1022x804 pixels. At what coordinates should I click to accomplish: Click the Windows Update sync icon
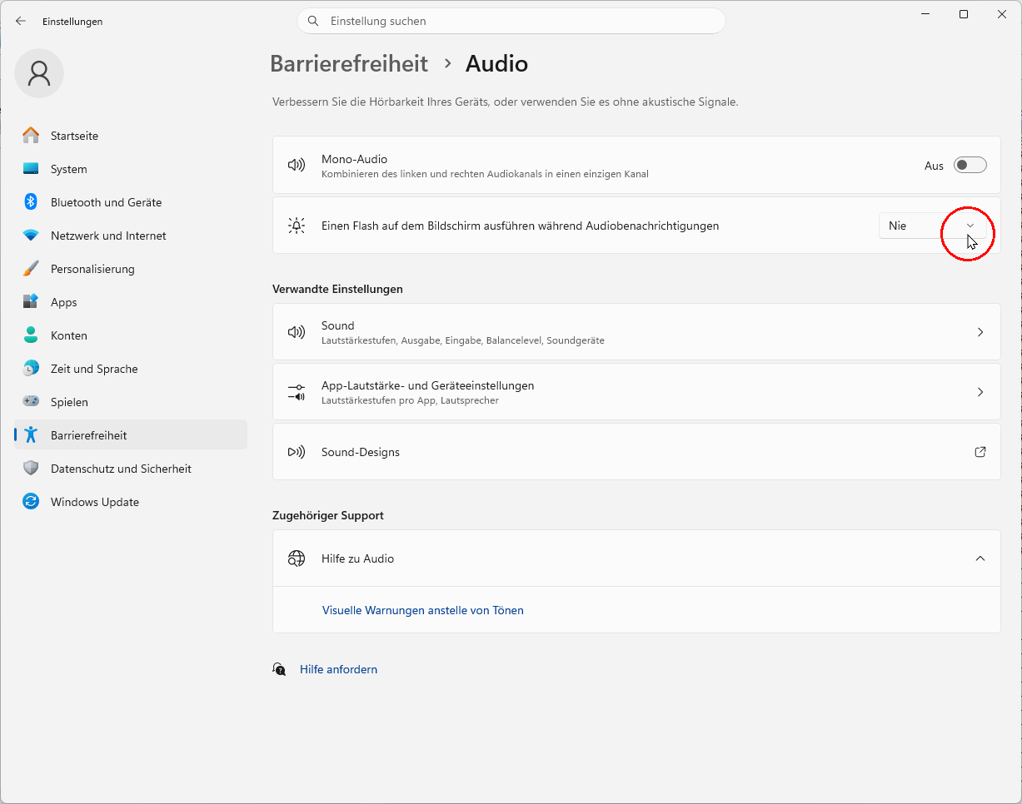click(x=31, y=502)
